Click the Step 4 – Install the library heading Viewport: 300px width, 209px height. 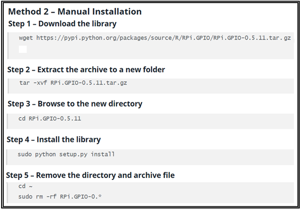tap(53, 139)
